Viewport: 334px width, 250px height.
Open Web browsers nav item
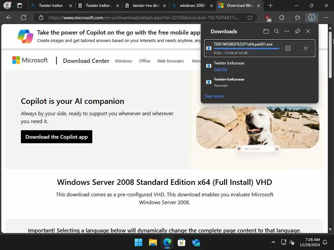point(170,61)
